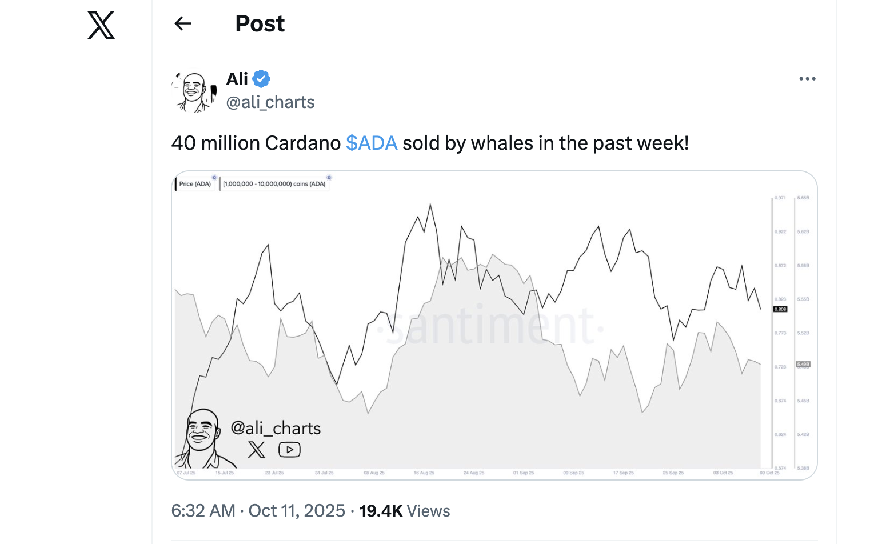Click Ali's profile avatar
This screenshot has width=886, height=544.
193,91
